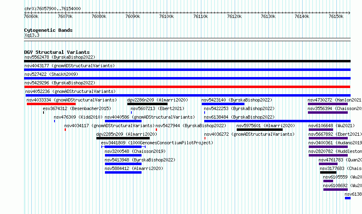Open nsv476309 (Kidd2010) label
The image size is (362, 214).
[78, 117]
